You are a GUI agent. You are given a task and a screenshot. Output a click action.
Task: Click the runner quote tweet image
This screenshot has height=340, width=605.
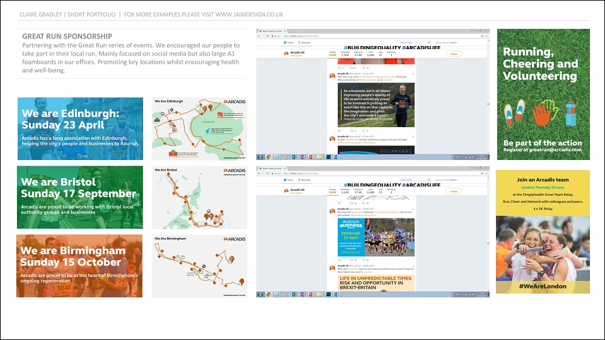click(x=376, y=105)
